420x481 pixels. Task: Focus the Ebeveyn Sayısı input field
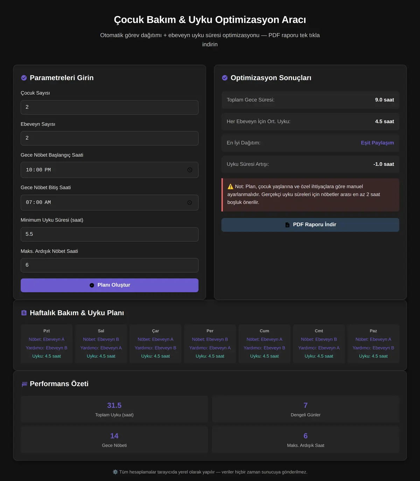tap(110, 138)
